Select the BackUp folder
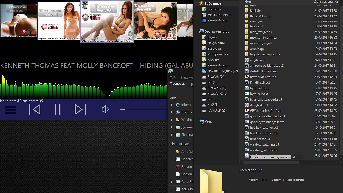The height and width of the screenshot is (193, 343). (x=253, y=11)
